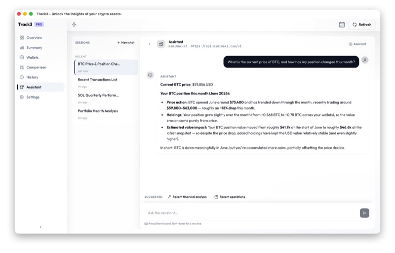This screenshot has height=253, width=395.
Task: Select Assistant in the sidebar
Action: coord(40,87)
